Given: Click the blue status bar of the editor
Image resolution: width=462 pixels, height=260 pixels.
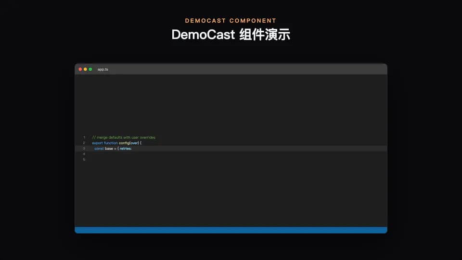Looking at the screenshot, I should [231, 230].
